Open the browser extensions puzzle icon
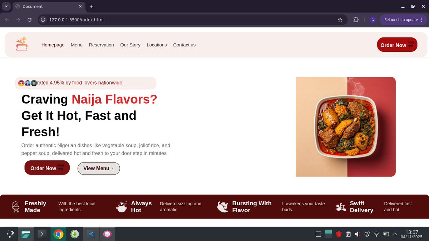 (356, 20)
